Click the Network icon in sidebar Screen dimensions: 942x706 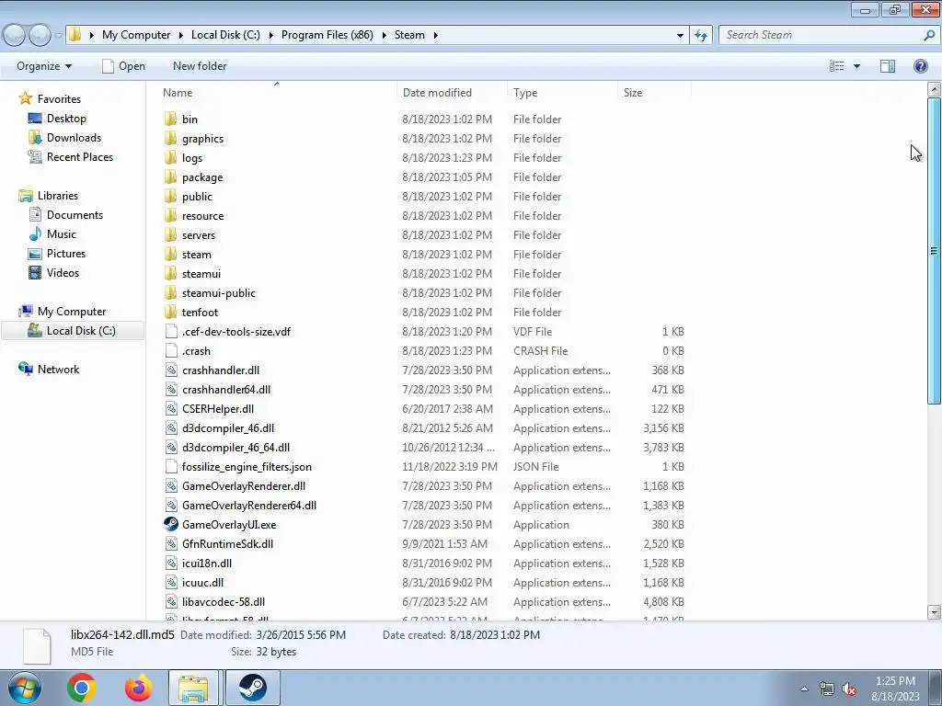point(26,369)
